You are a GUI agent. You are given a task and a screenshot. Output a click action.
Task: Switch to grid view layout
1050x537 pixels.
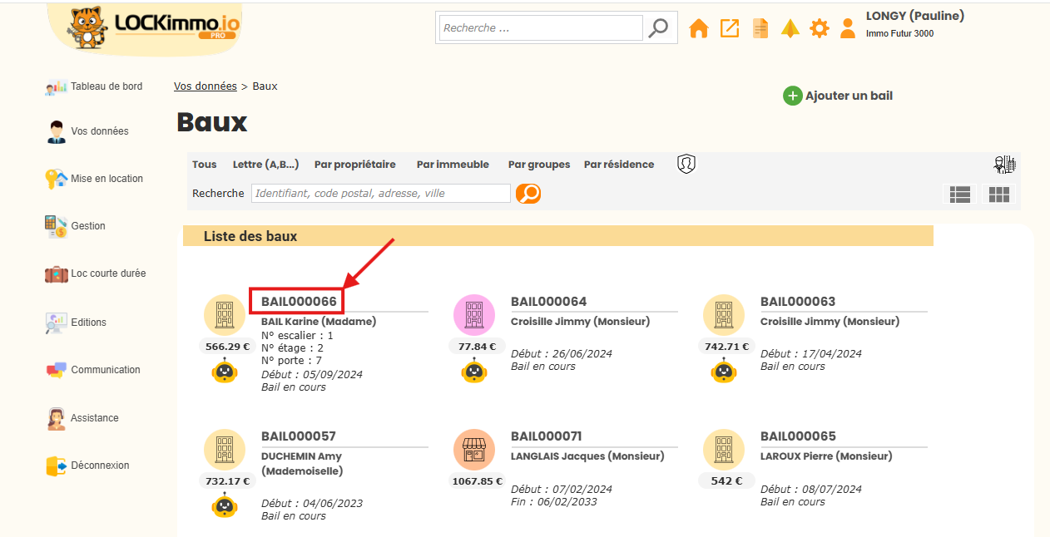point(998,195)
